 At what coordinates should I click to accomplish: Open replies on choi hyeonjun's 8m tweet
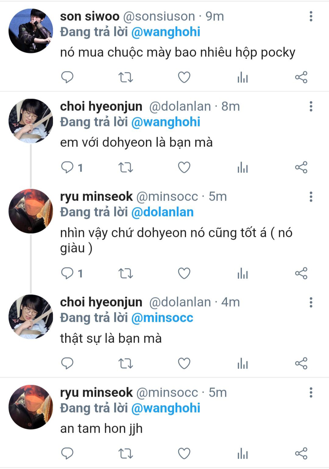[72, 167]
